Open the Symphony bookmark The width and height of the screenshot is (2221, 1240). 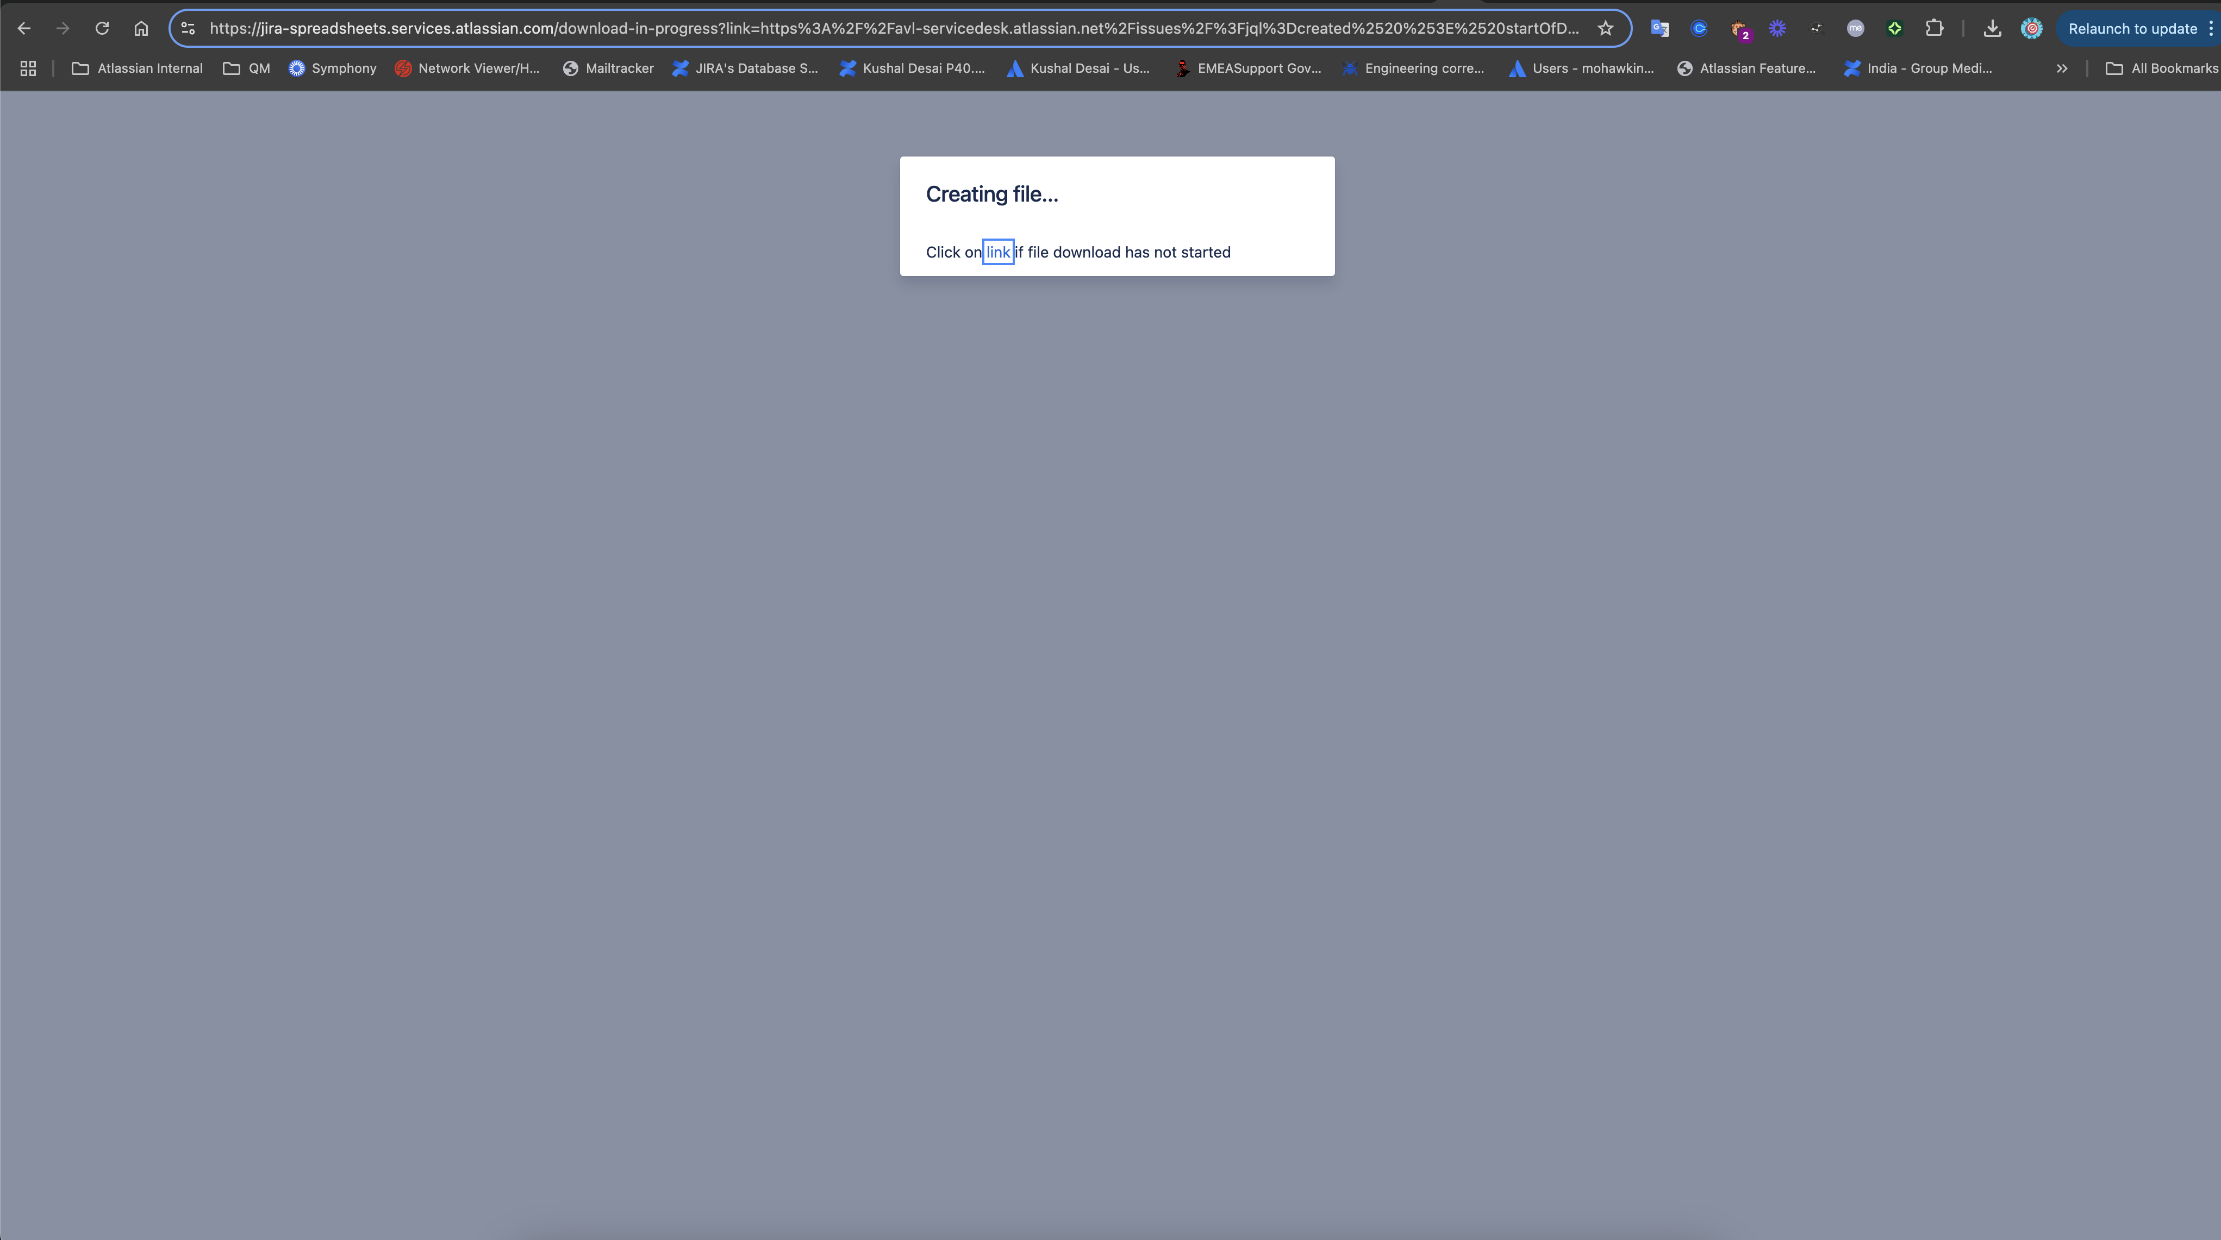pyautogui.click(x=333, y=68)
